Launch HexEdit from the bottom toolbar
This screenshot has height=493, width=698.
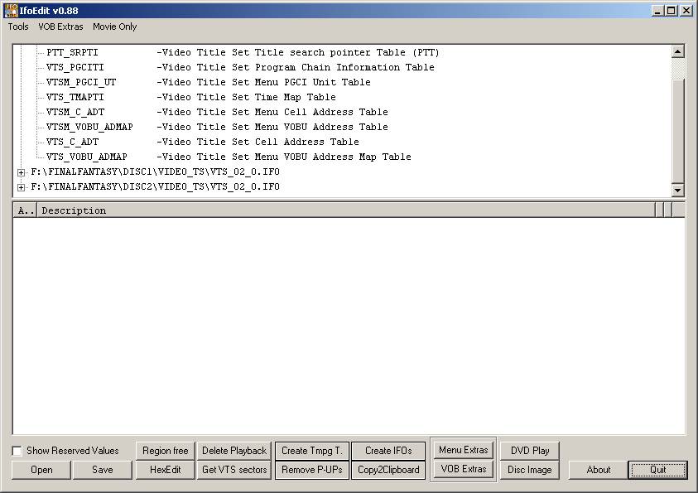coord(165,470)
